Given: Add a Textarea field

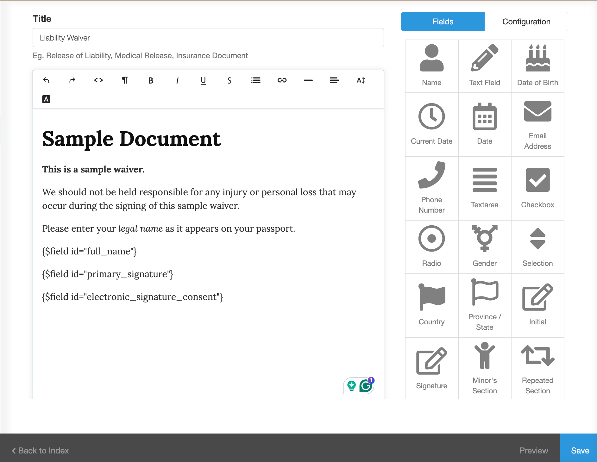Looking at the screenshot, I should pos(485,188).
